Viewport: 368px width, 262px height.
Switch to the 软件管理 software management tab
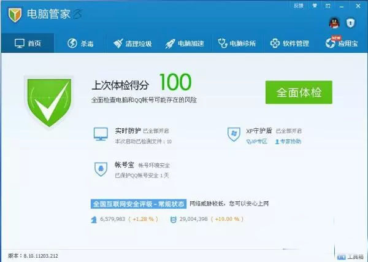click(289, 43)
